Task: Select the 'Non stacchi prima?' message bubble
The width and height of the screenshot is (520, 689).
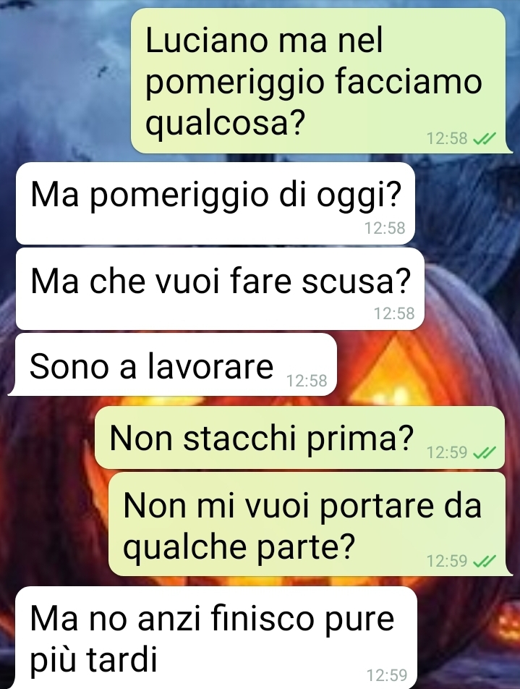Action: [x=300, y=437]
